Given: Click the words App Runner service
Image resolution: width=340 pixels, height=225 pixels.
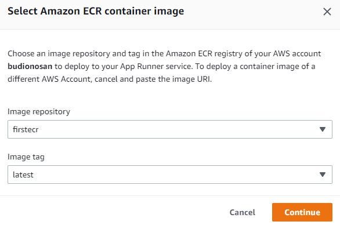Looking at the screenshot, I should coord(156,67).
